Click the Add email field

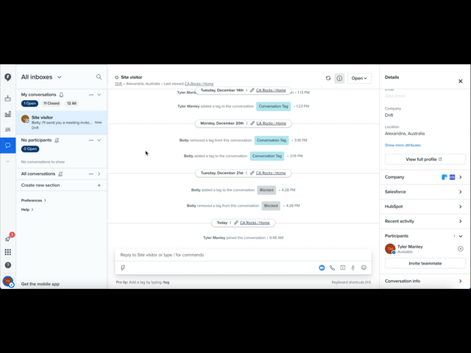394,96
